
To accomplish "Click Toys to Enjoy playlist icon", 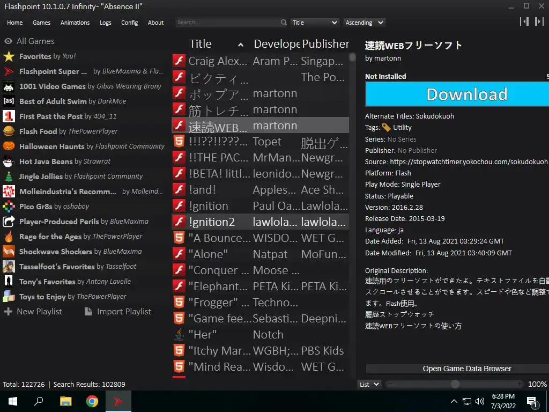I will (x=9, y=297).
